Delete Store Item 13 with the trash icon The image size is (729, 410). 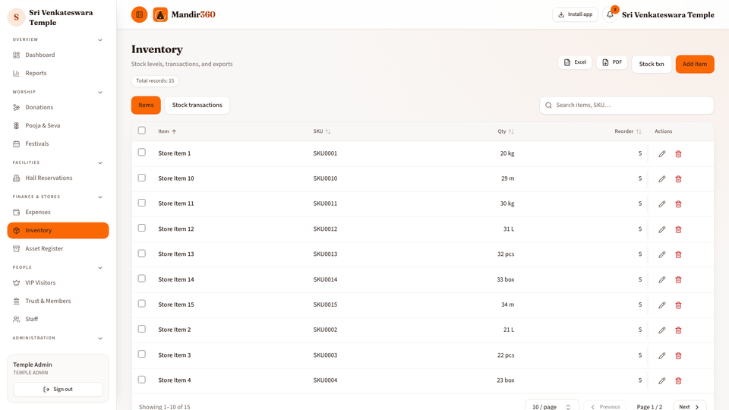(678, 255)
